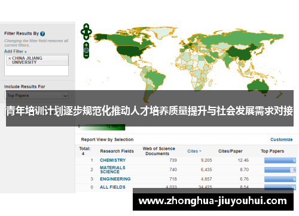Image resolution: width=299 pixels, height=216 pixels.
Task: Open the ALL FIELDS row link
Action: click(x=112, y=187)
